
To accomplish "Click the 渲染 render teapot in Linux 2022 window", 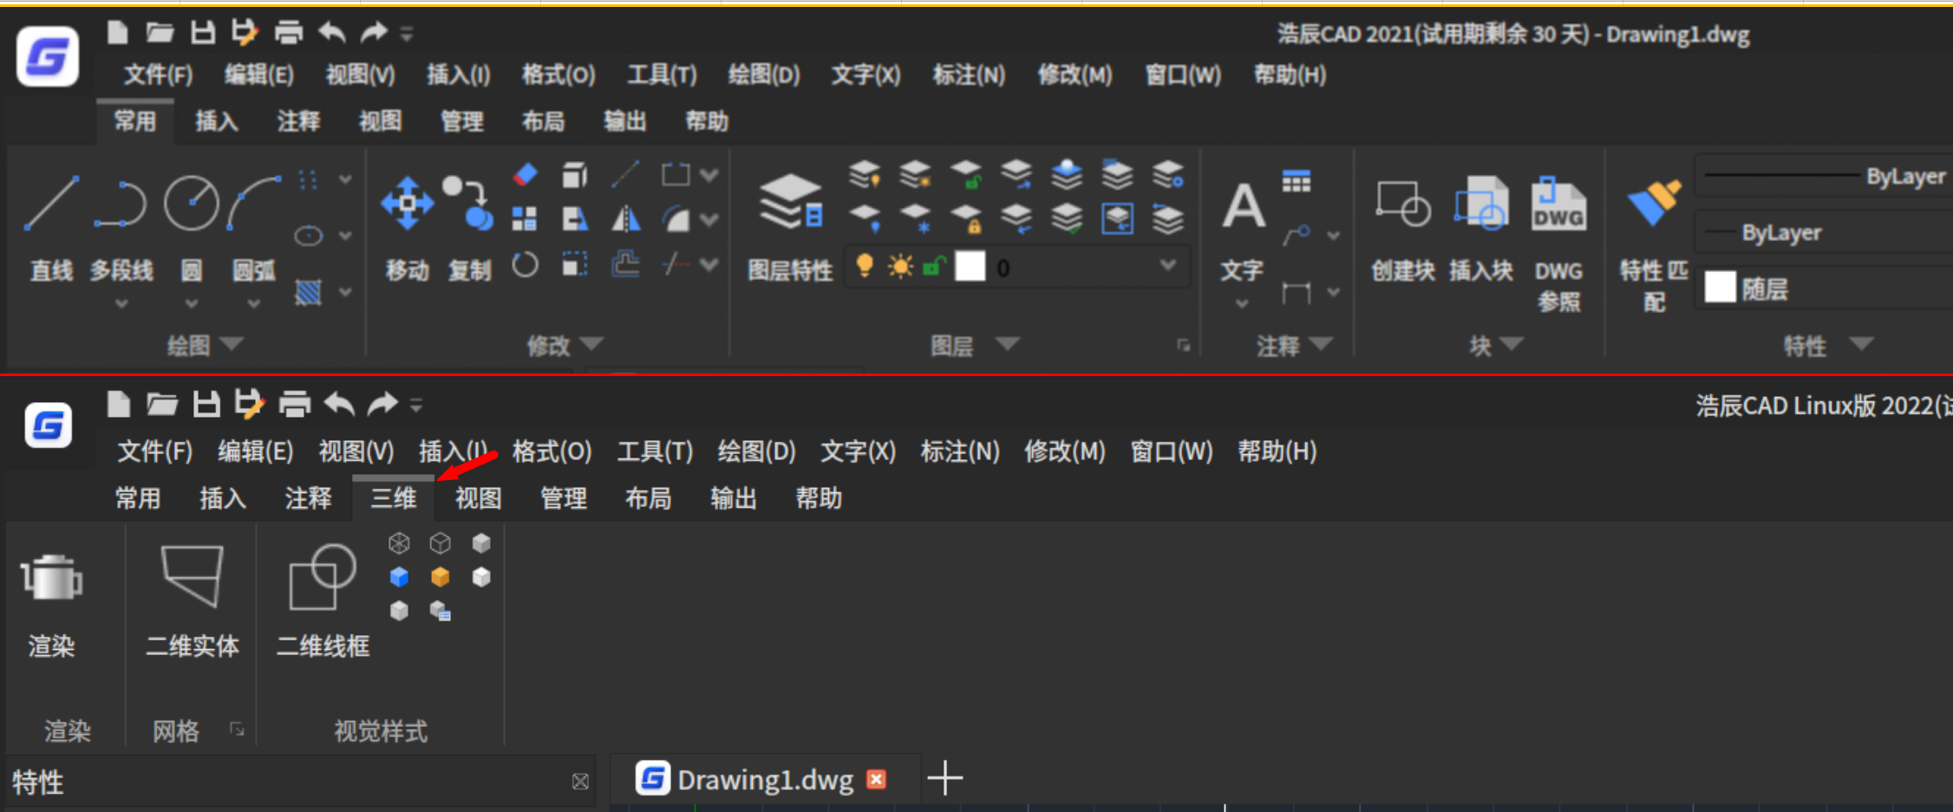I will click(52, 605).
